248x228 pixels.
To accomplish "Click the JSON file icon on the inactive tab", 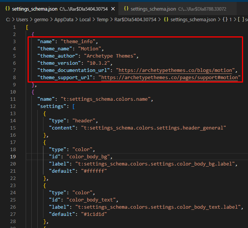I will click(x=126, y=9).
